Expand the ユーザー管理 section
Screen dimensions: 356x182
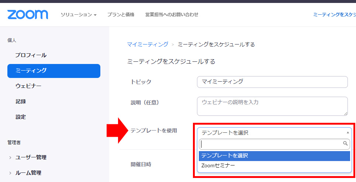pyautogui.click(x=31, y=157)
